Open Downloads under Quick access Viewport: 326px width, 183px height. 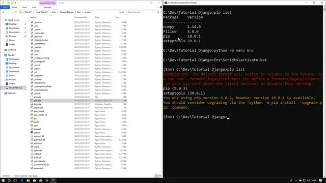click(x=14, y=28)
